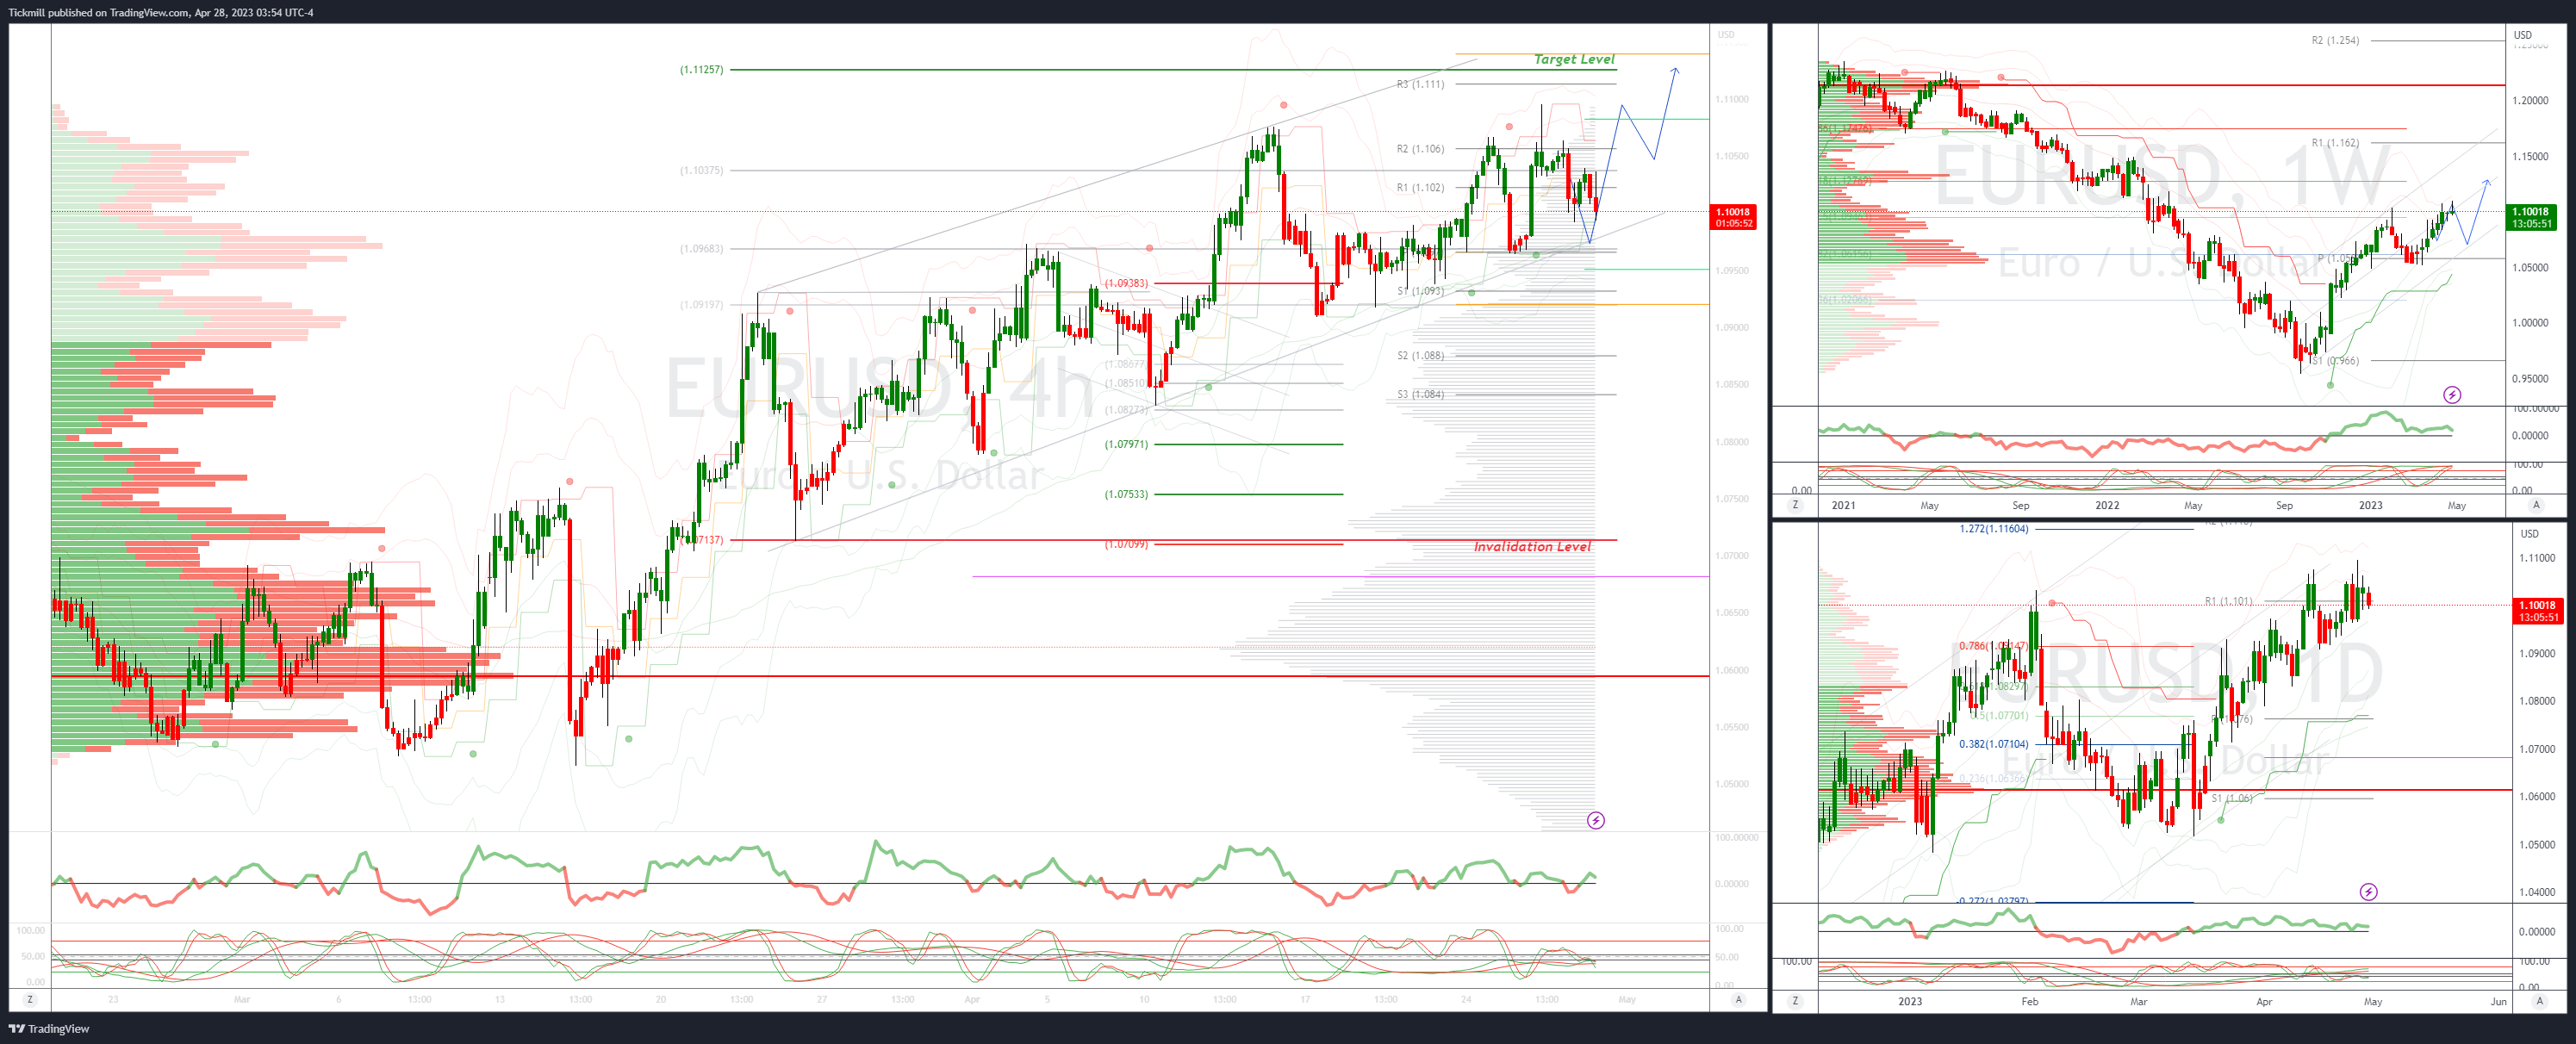Click the Z timezone button on the weekly chart
Image resolution: width=2576 pixels, height=1044 pixels.
pyautogui.click(x=1795, y=505)
